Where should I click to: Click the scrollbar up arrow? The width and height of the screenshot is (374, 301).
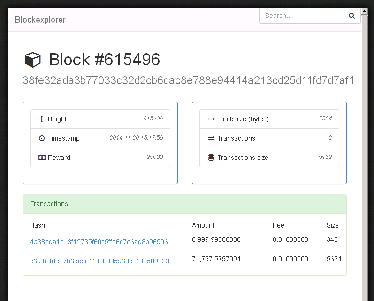(x=364, y=11)
